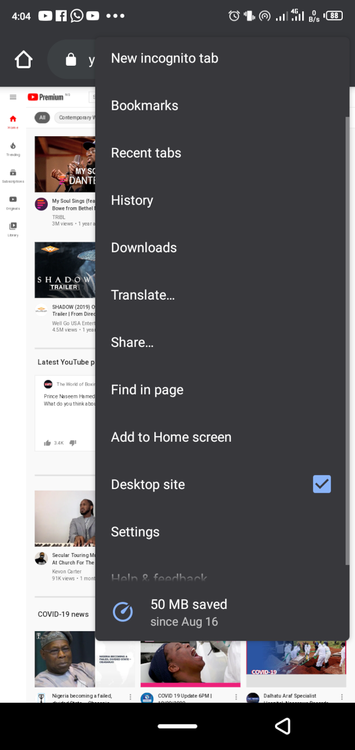Tap the battery status indicator
Screen dimensions: 355x750
point(334,16)
